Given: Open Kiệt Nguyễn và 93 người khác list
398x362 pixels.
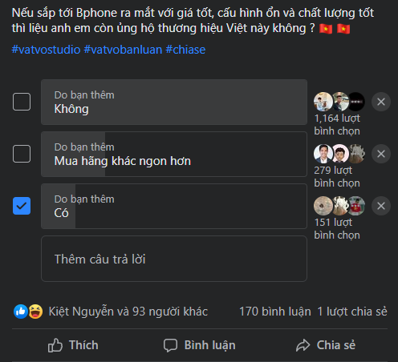Looking at the screenshot, I should tap(128, 312).
